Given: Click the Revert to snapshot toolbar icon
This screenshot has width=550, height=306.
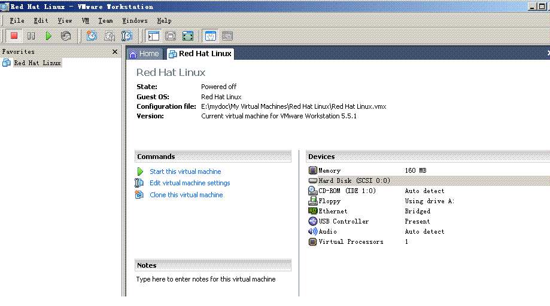Looking at the screenshot, I should [110, 36].
